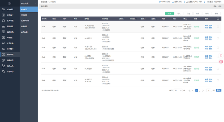224x122 pixels.
Task: Click the pink floating apps widget icon
Action: click(221, 56)
